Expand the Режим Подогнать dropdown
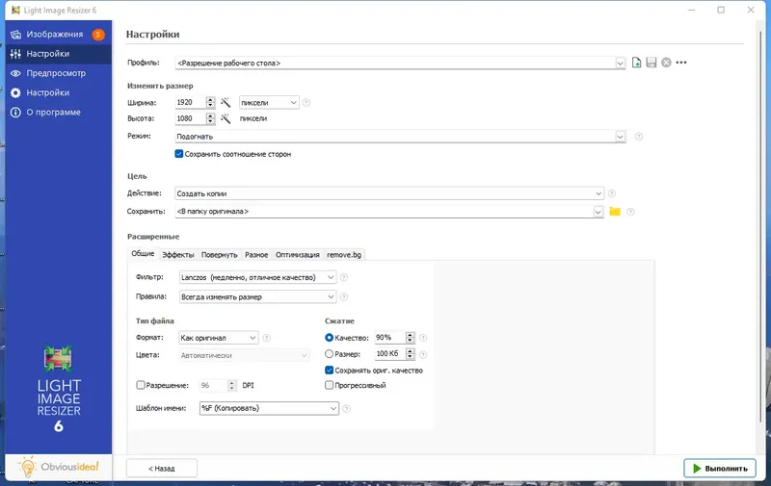This screenshot has height=486, width=771. pos(620,137)
